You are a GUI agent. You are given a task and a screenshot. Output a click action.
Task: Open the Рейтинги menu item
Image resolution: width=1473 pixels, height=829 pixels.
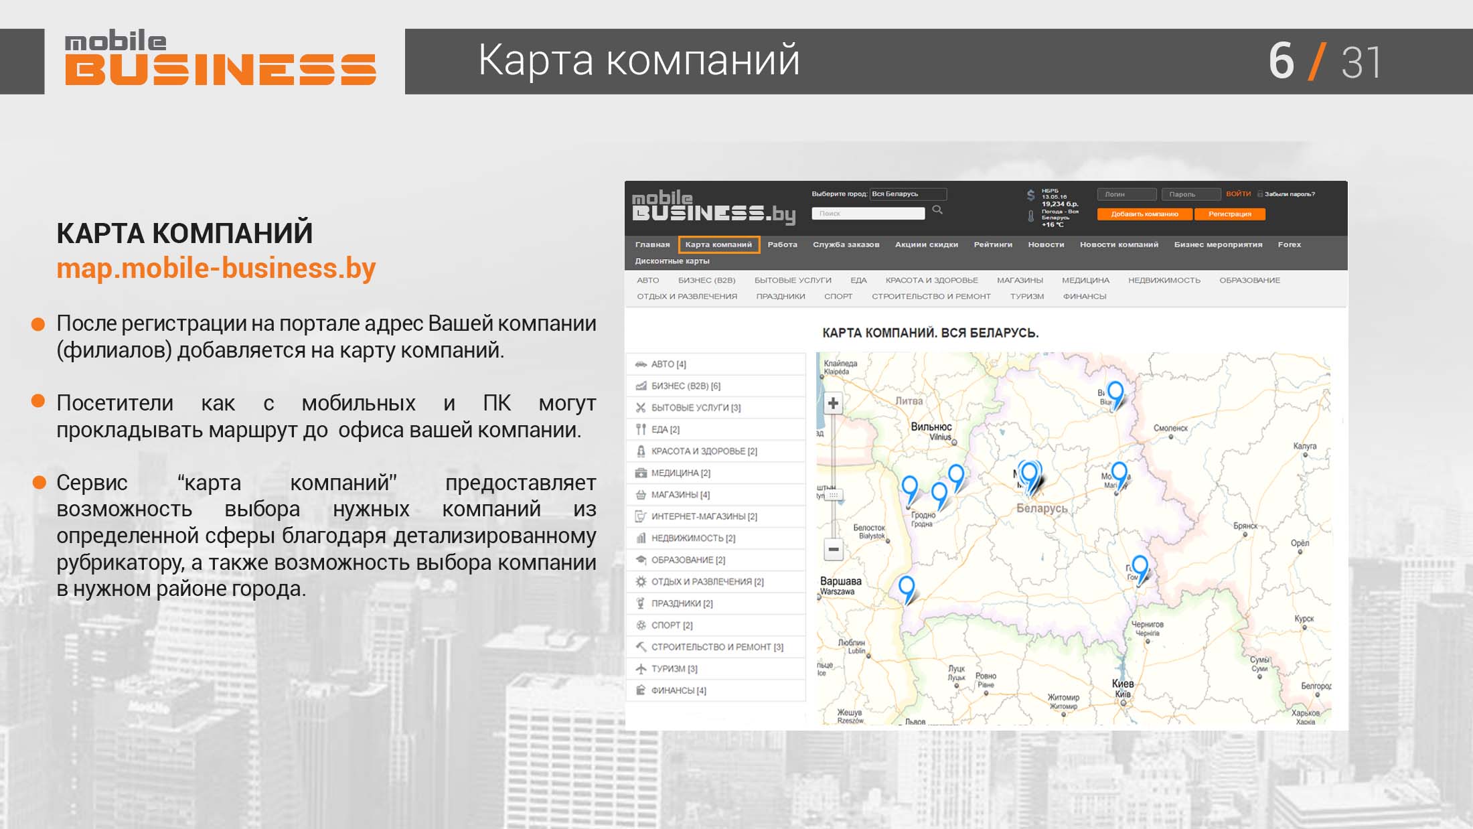click(x=992, y=245)
